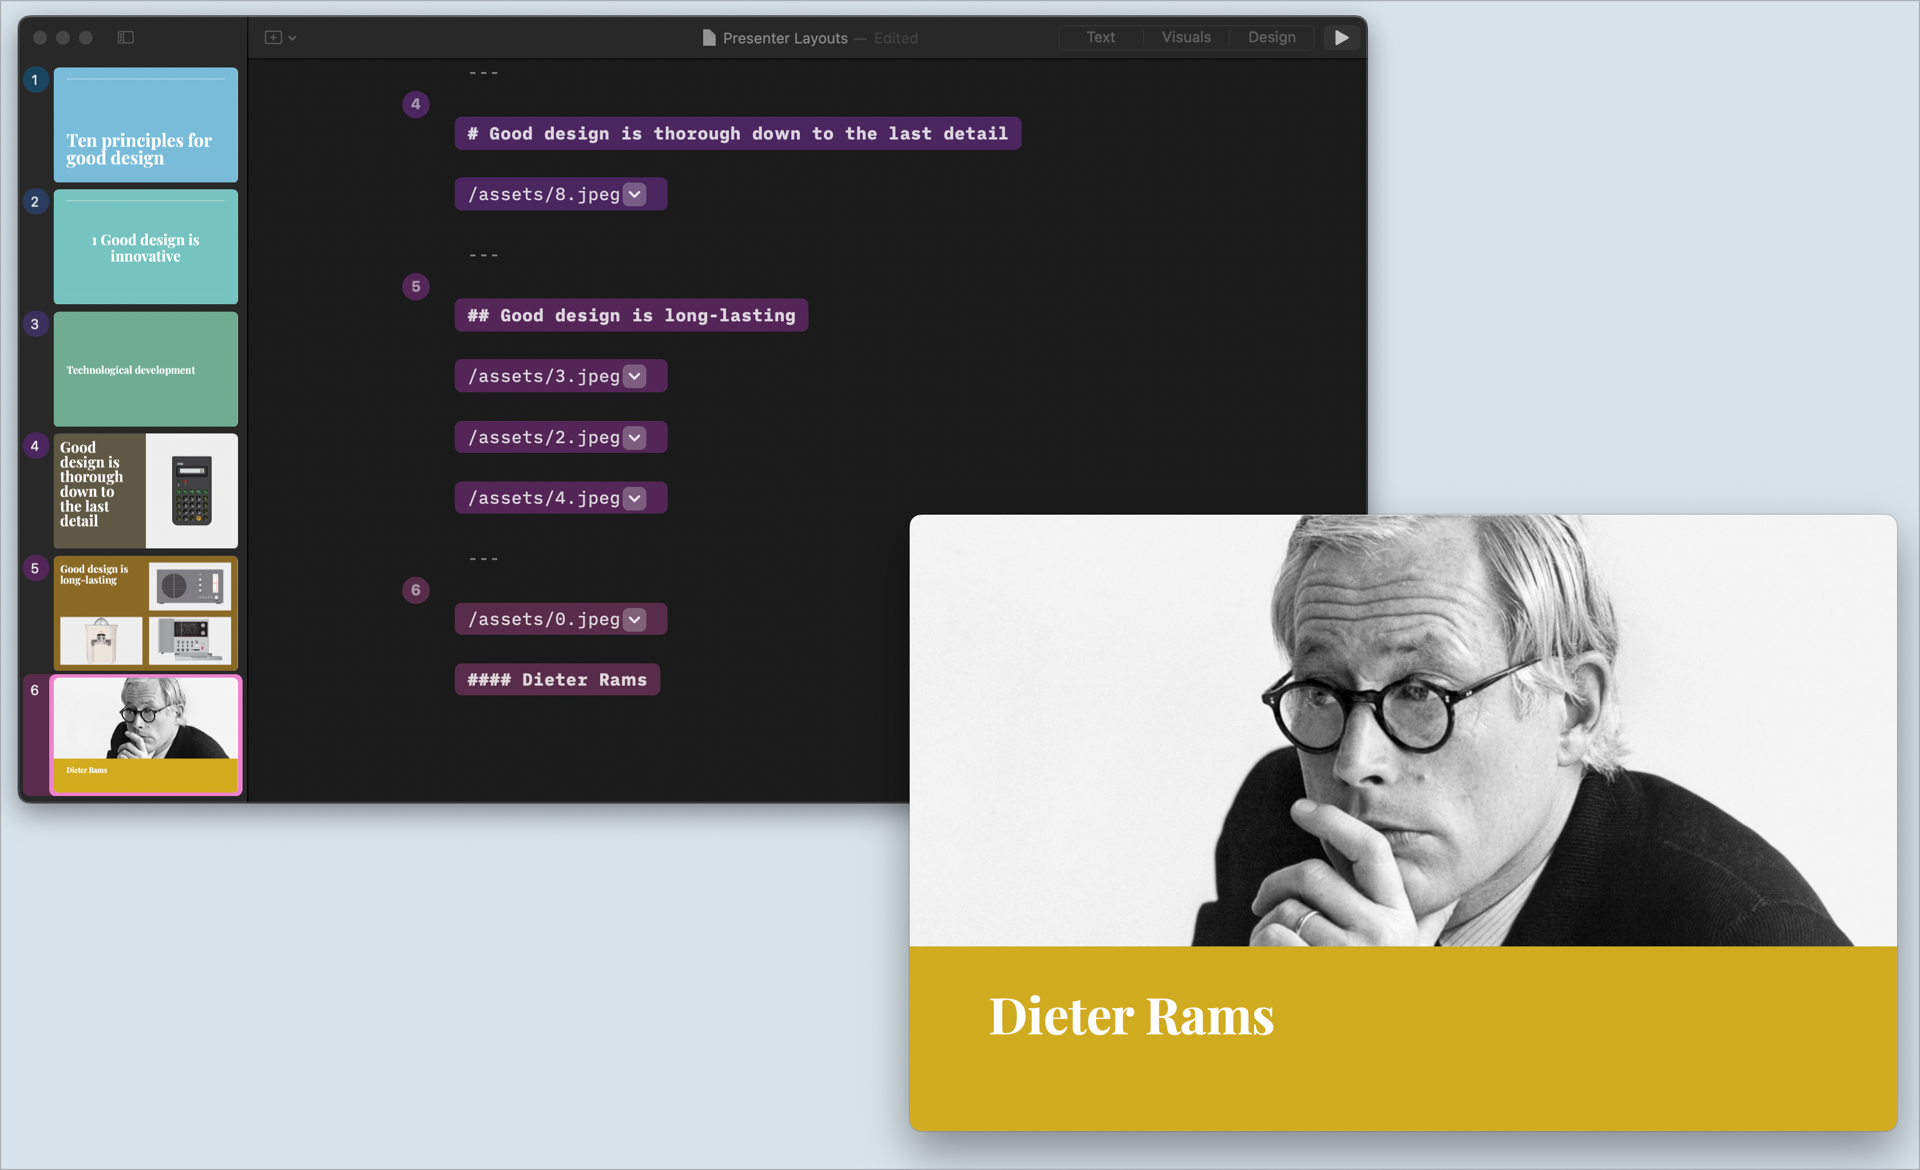Click the slide separator '---' above slide 6

pyautogui.click(x=483, y=559)
